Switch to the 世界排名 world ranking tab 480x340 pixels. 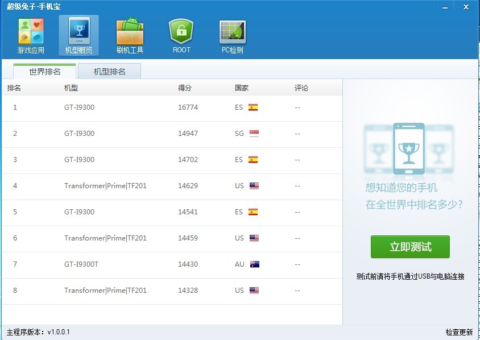(x=45, y=72)
